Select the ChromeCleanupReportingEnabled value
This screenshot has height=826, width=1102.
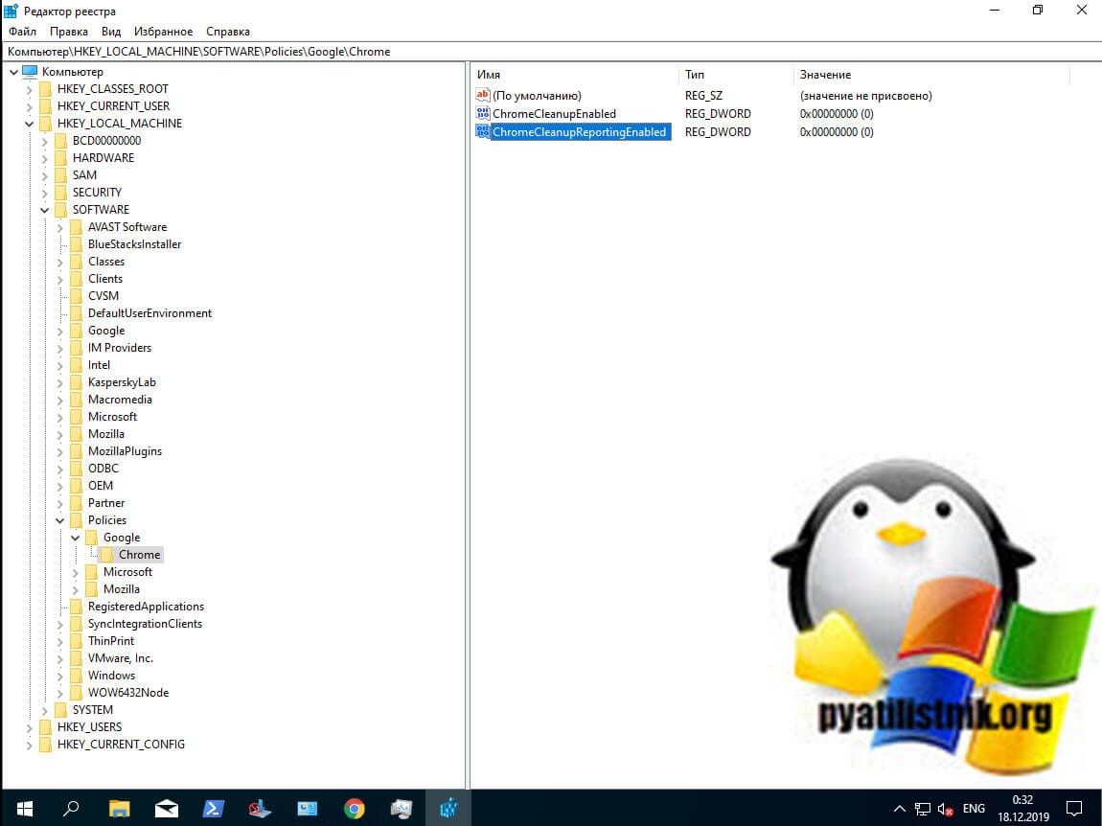coord(579,132)
